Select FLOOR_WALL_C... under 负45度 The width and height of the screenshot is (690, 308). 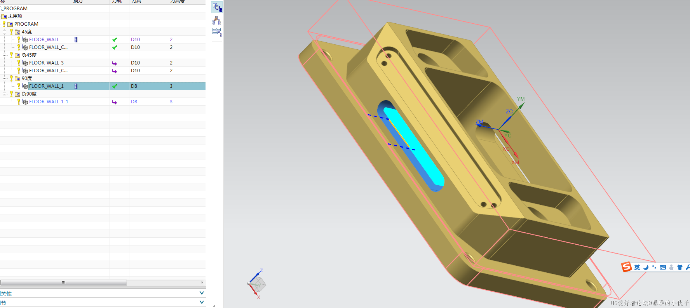coord(48,71)
